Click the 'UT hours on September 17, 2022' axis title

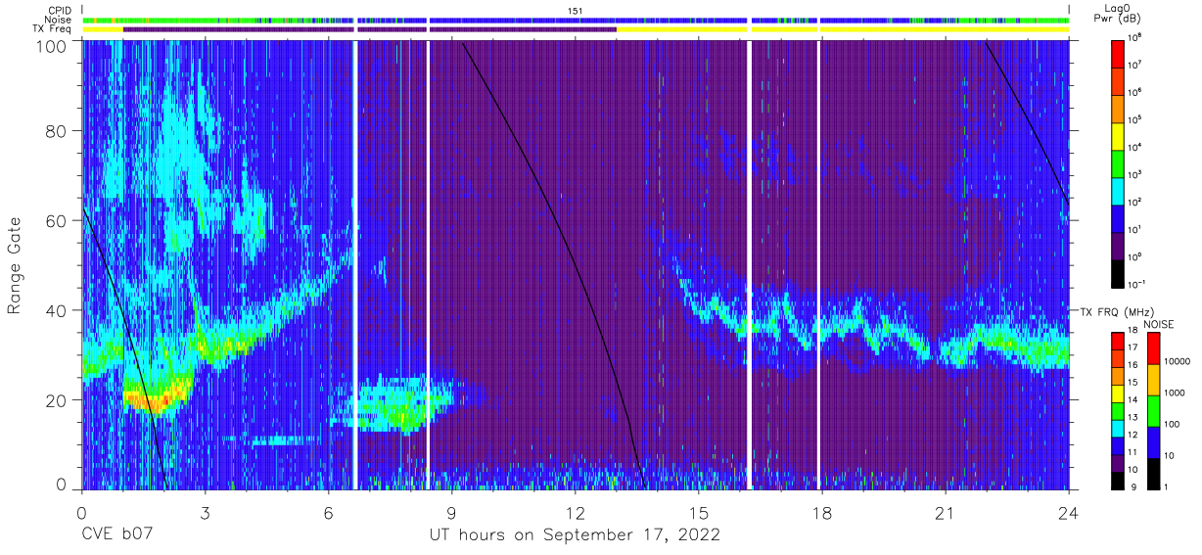tap(575, 534)
